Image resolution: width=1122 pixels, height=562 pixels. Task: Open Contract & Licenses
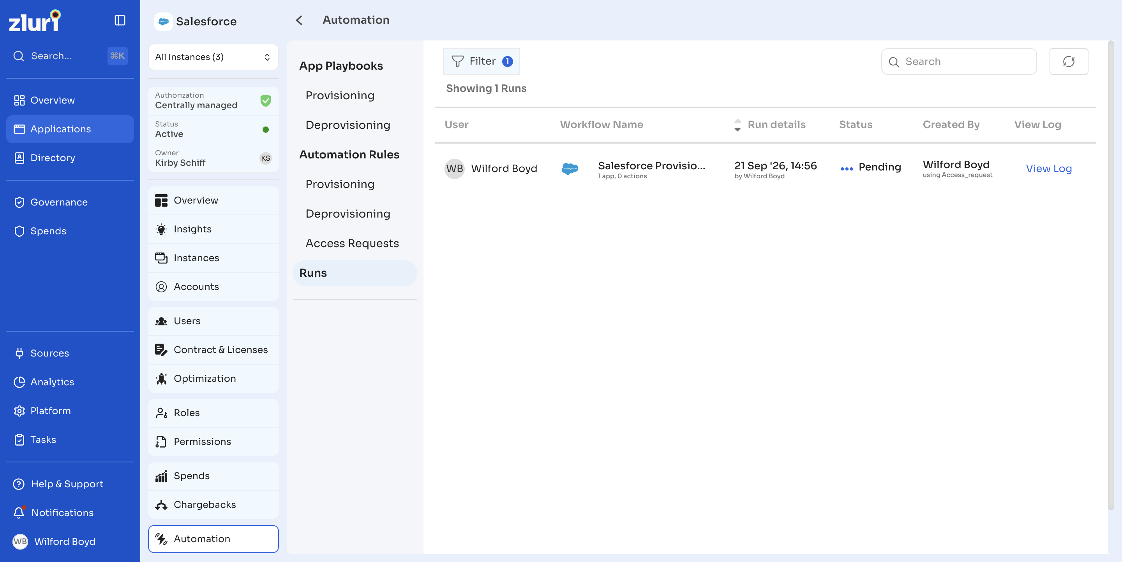(213, 350)
